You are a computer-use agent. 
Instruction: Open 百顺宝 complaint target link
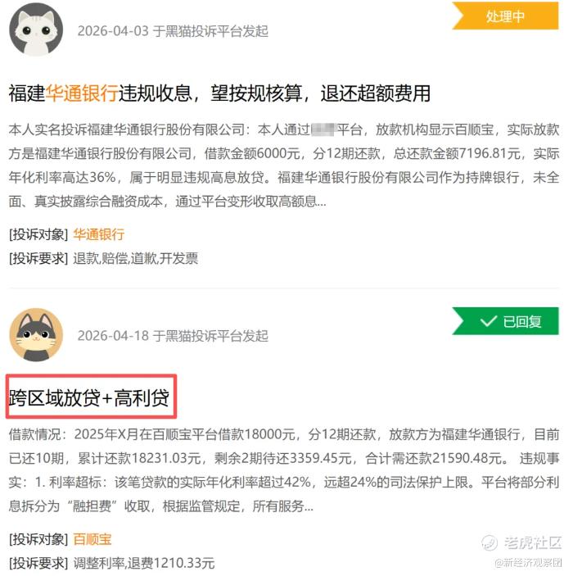(92, 539)
